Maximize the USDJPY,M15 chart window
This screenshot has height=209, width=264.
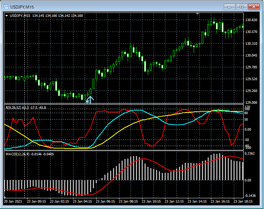241,7
